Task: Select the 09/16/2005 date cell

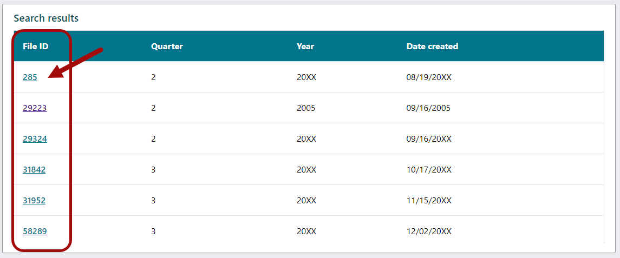Action: (x=428, y=108)
